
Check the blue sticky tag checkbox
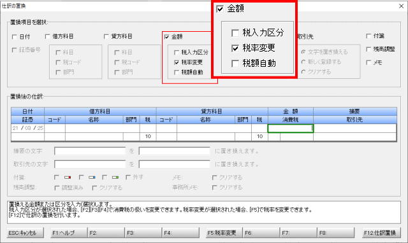click(x=81, y=177)
